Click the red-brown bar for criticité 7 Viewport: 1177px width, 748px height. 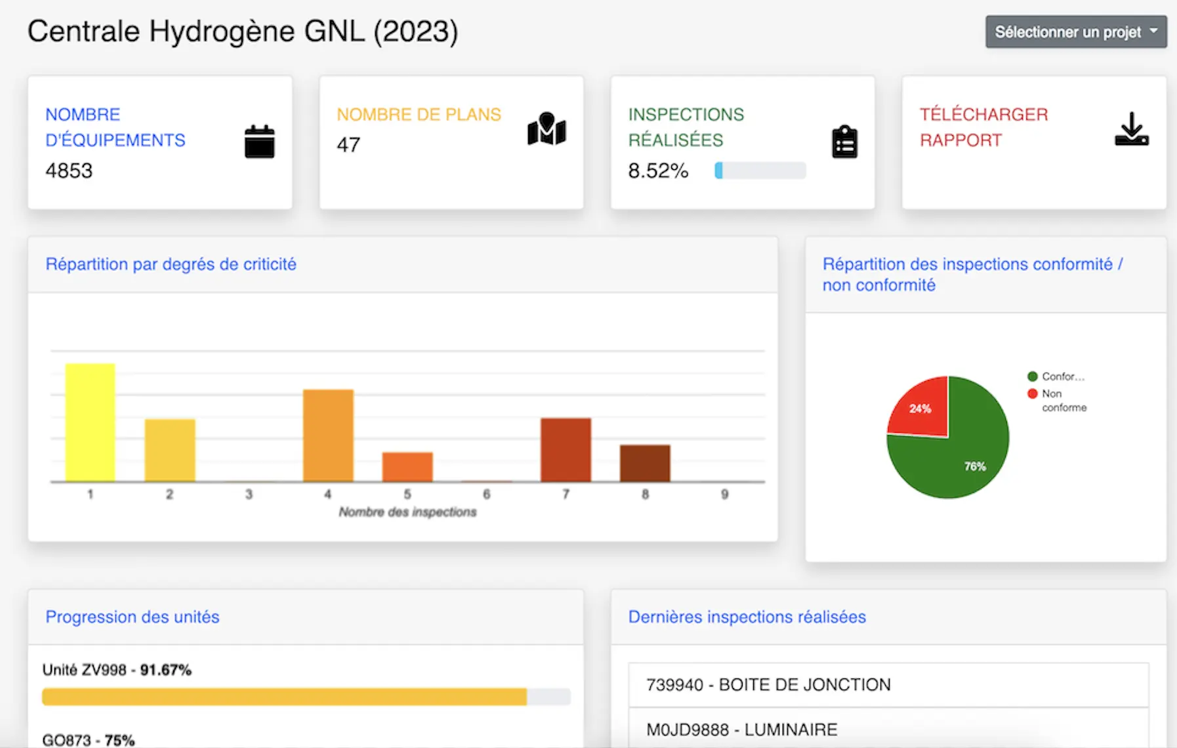tap(566, 449)
